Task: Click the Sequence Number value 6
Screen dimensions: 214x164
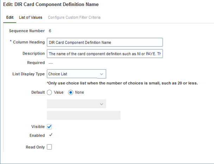Action: (x=50, y=31)
